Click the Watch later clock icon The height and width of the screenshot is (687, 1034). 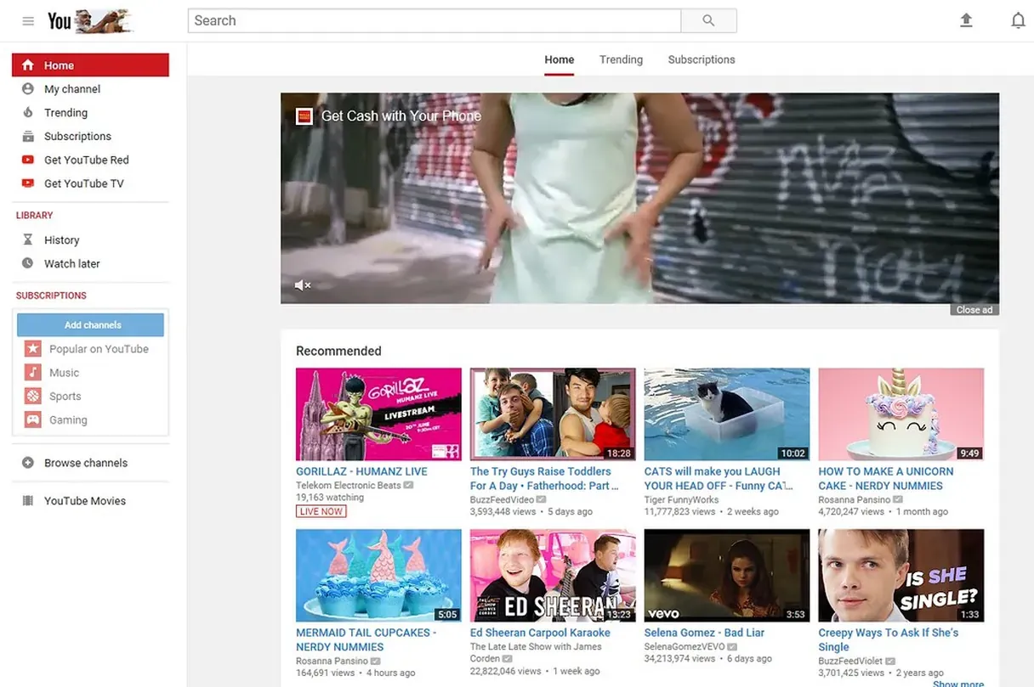(x=28, y=264)
